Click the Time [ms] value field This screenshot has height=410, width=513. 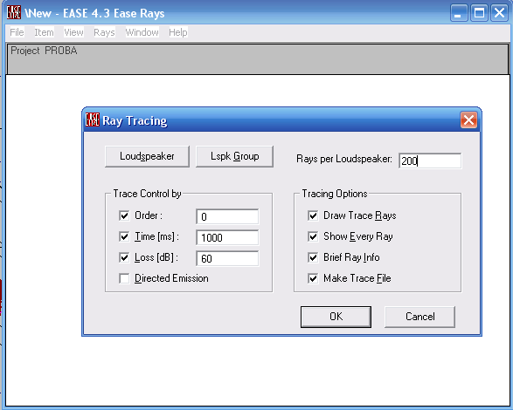[x=227, y=237]
